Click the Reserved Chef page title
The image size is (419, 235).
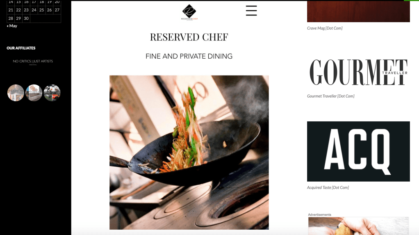(189, 37)
